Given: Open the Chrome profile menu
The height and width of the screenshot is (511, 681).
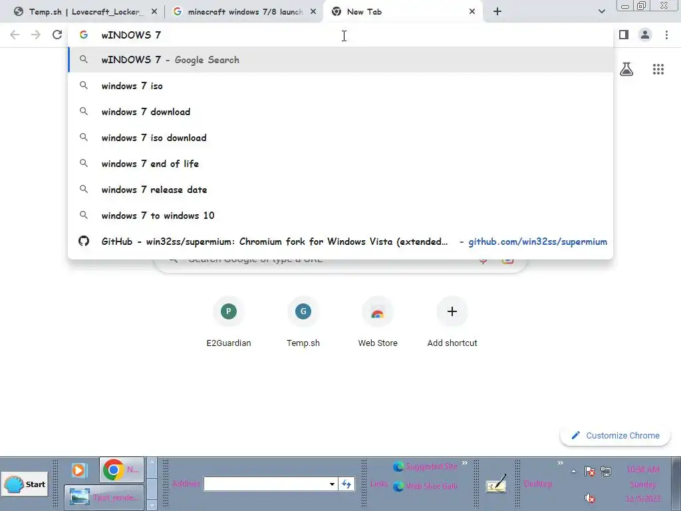Looking at the screenshot, I should [645, 35].
